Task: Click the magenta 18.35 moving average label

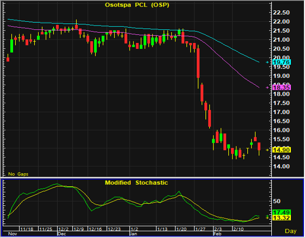Action: tap(282, 87)
